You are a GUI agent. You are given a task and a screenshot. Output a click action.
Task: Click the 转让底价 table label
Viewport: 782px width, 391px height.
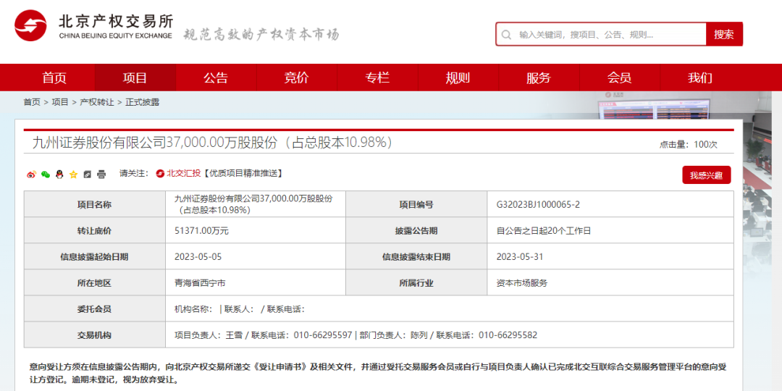(94, 230)
